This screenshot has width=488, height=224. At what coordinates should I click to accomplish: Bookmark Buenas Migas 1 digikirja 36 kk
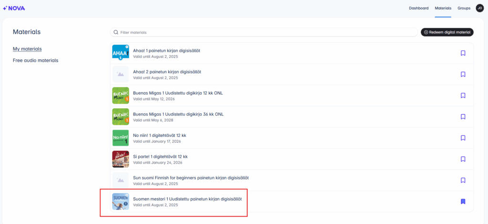click(463, 117)
